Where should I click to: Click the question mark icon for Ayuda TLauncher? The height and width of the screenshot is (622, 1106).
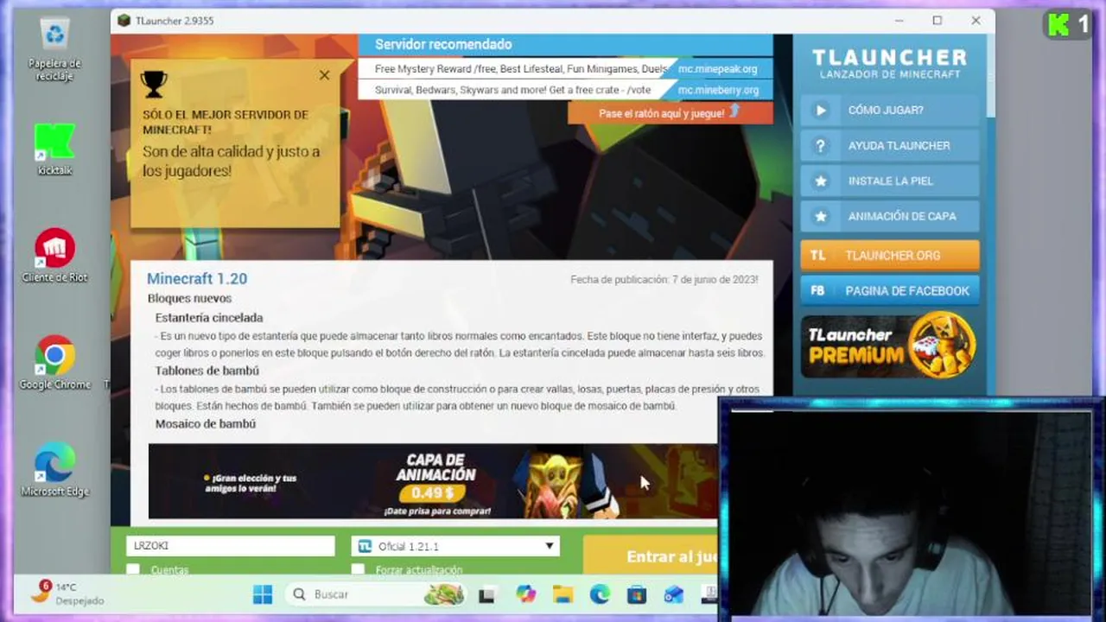pos(821,146)
